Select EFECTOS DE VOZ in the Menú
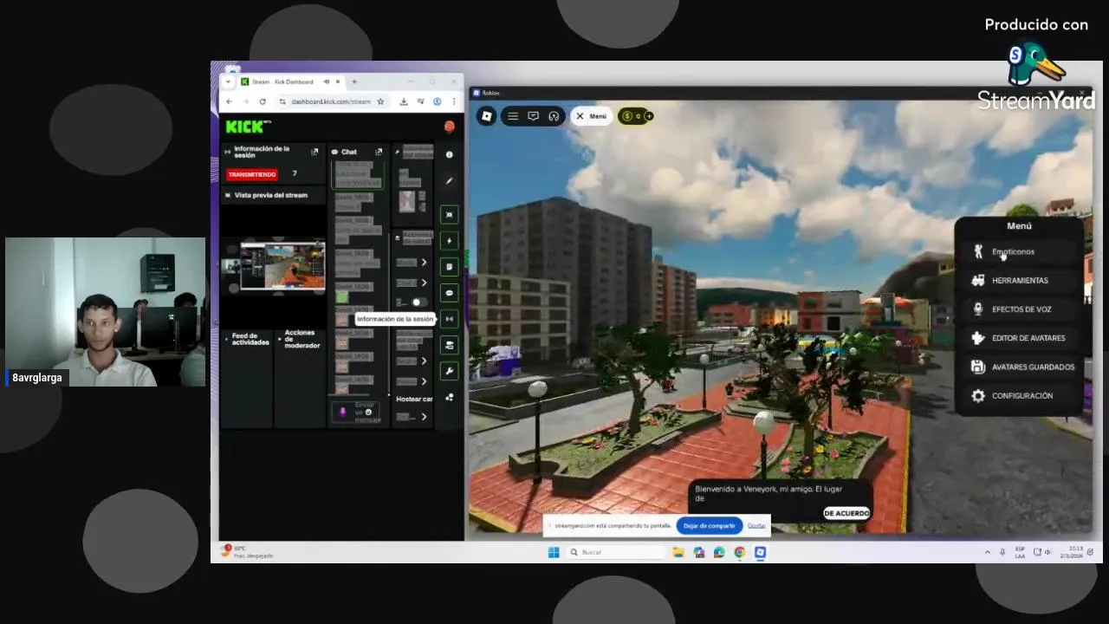1109x624 pixels. coord(1019,309)
